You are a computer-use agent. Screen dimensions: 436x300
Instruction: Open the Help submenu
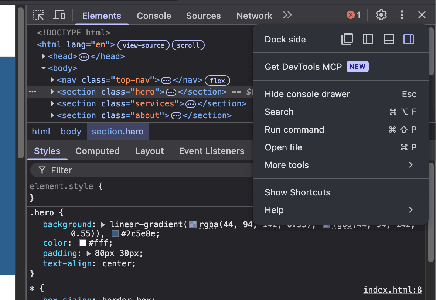[x=341, y=210]
